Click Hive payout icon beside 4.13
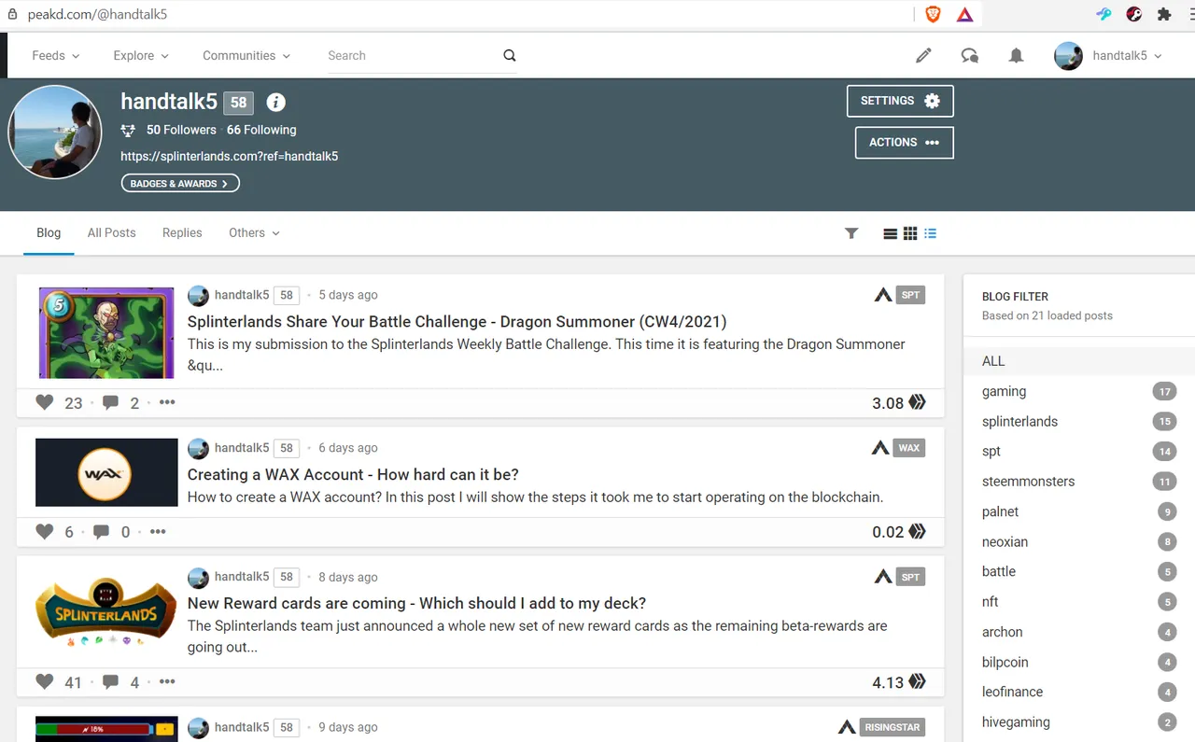The height and width of the screenshot is (742, 1195). point(918,681)
